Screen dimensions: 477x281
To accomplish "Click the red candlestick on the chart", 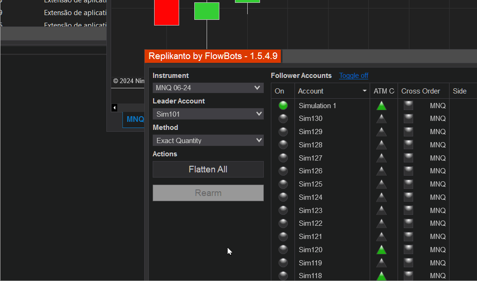I will [166, 13].
